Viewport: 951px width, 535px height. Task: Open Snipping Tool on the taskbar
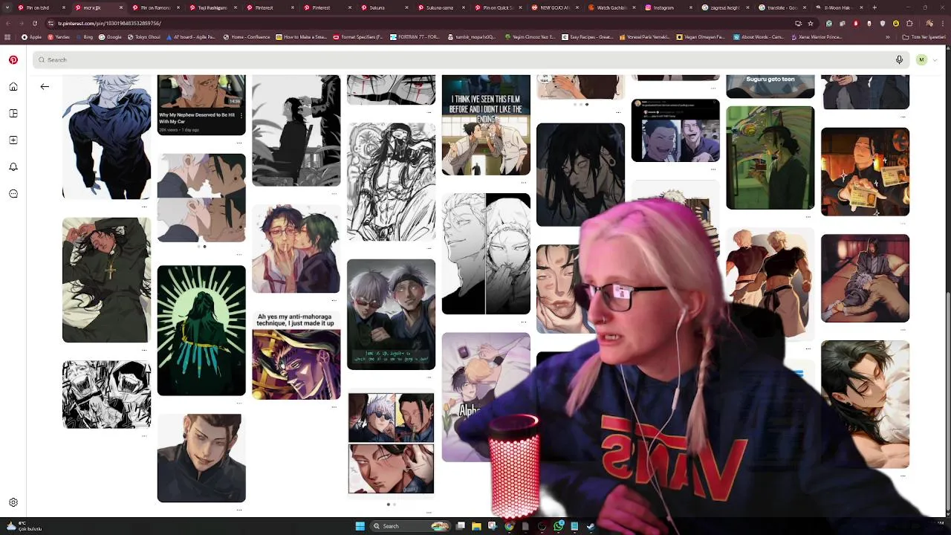click(x=492, y=526)
